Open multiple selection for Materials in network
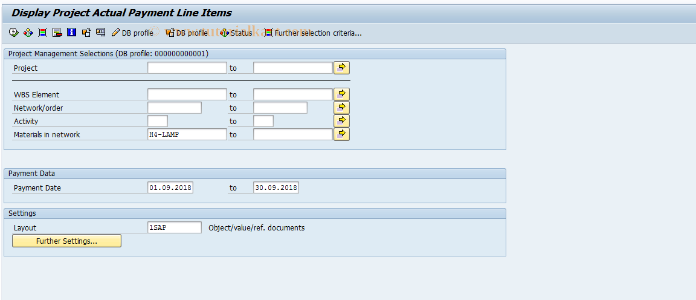Viewport: 696px width, 300px height. [342, 134]
